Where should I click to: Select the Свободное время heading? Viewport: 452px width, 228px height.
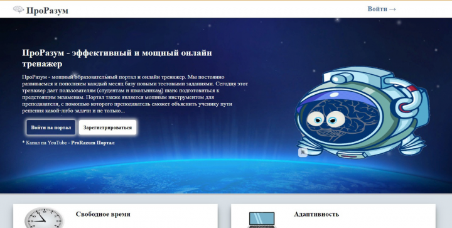click(103, 214)
